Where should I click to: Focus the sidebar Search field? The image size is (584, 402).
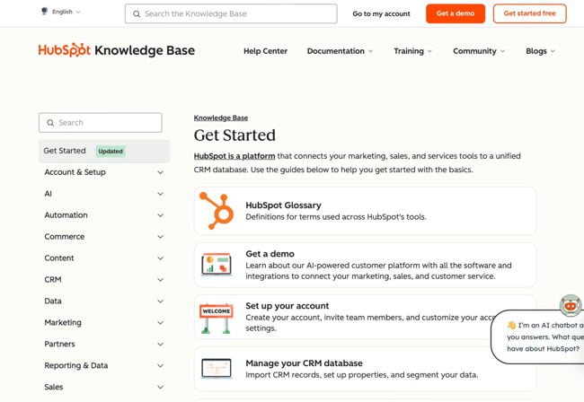click(101, 123)
